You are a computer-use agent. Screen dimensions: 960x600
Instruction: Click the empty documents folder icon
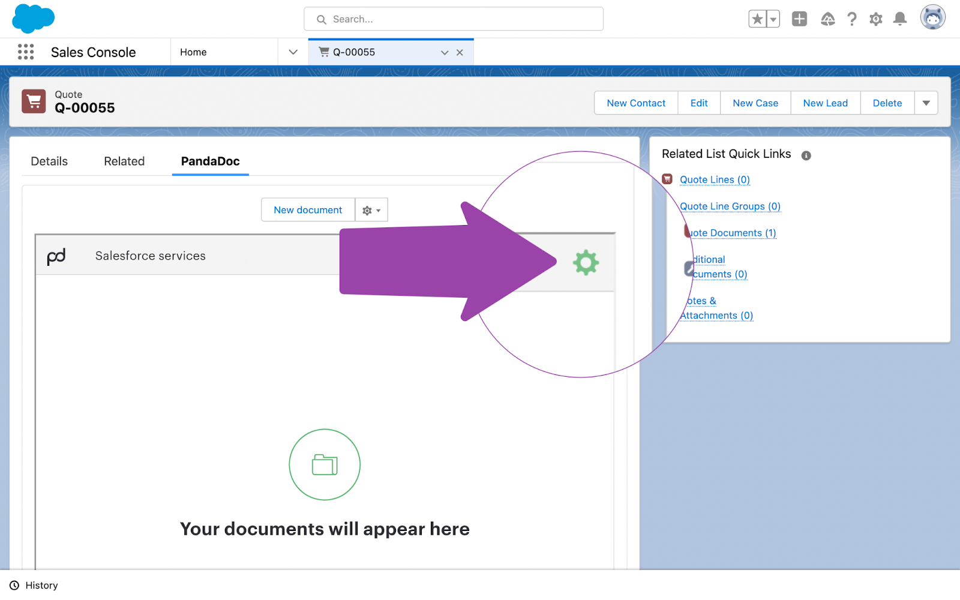coord(325,464)
